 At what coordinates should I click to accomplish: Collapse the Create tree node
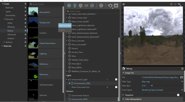pyautogui.click(x=2, y=4)
